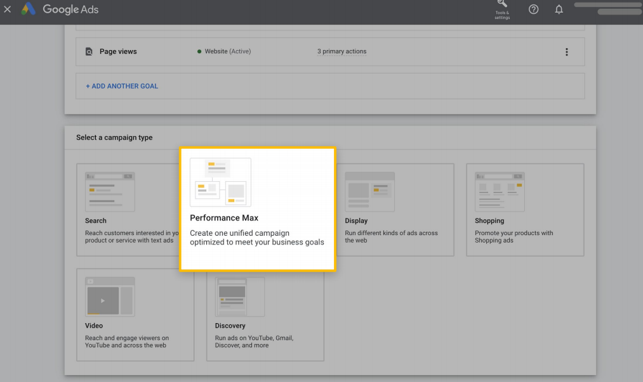Click the Performance Max illustration

221,182
